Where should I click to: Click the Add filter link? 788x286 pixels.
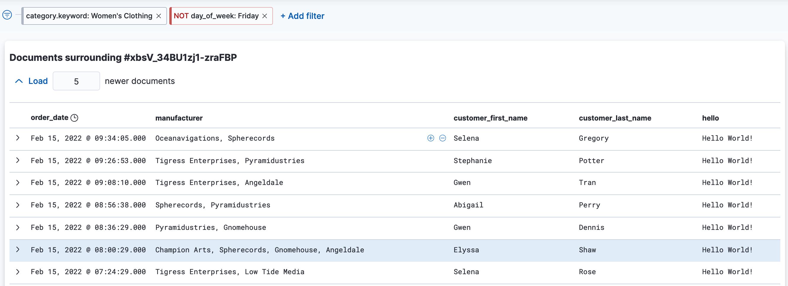tap(302, 16)
